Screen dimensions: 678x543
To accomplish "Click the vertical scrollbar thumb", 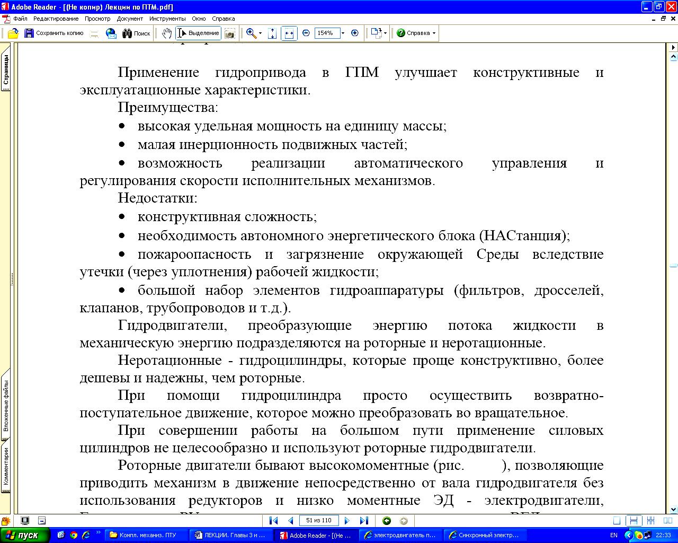I will pyautogui.click(x=673, y=265).
